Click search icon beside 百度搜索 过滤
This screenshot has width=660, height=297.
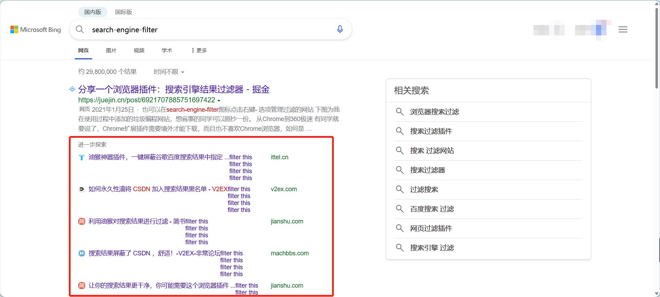tap(400, 209)
